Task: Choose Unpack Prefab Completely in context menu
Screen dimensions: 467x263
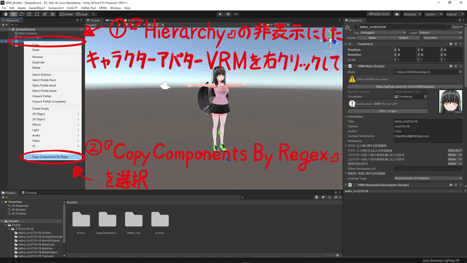Action: [x=49, y=101]
